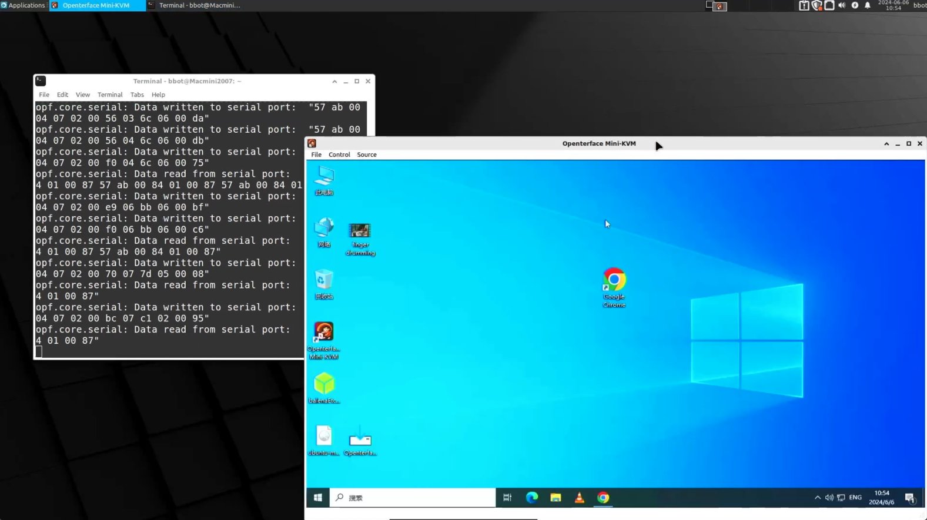Launch Microsoft Edge from the Windows taskbar
927x520 pixels.
532,498
